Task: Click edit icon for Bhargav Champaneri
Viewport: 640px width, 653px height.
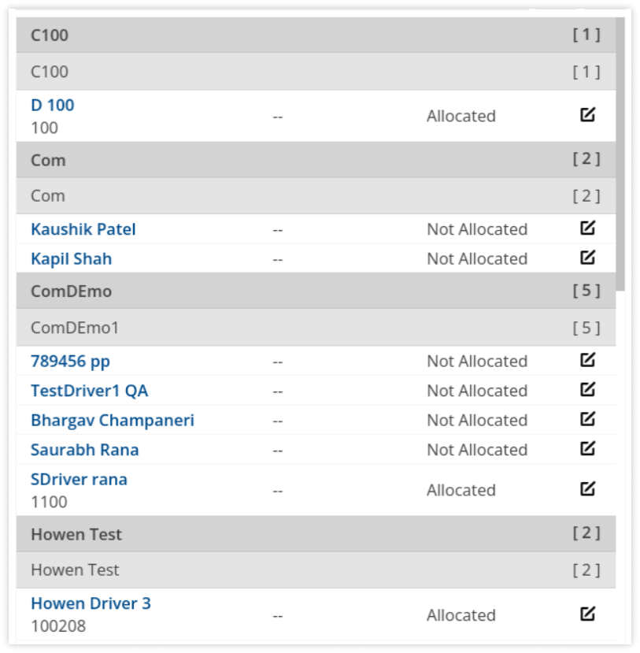Action: pos(587,419)
